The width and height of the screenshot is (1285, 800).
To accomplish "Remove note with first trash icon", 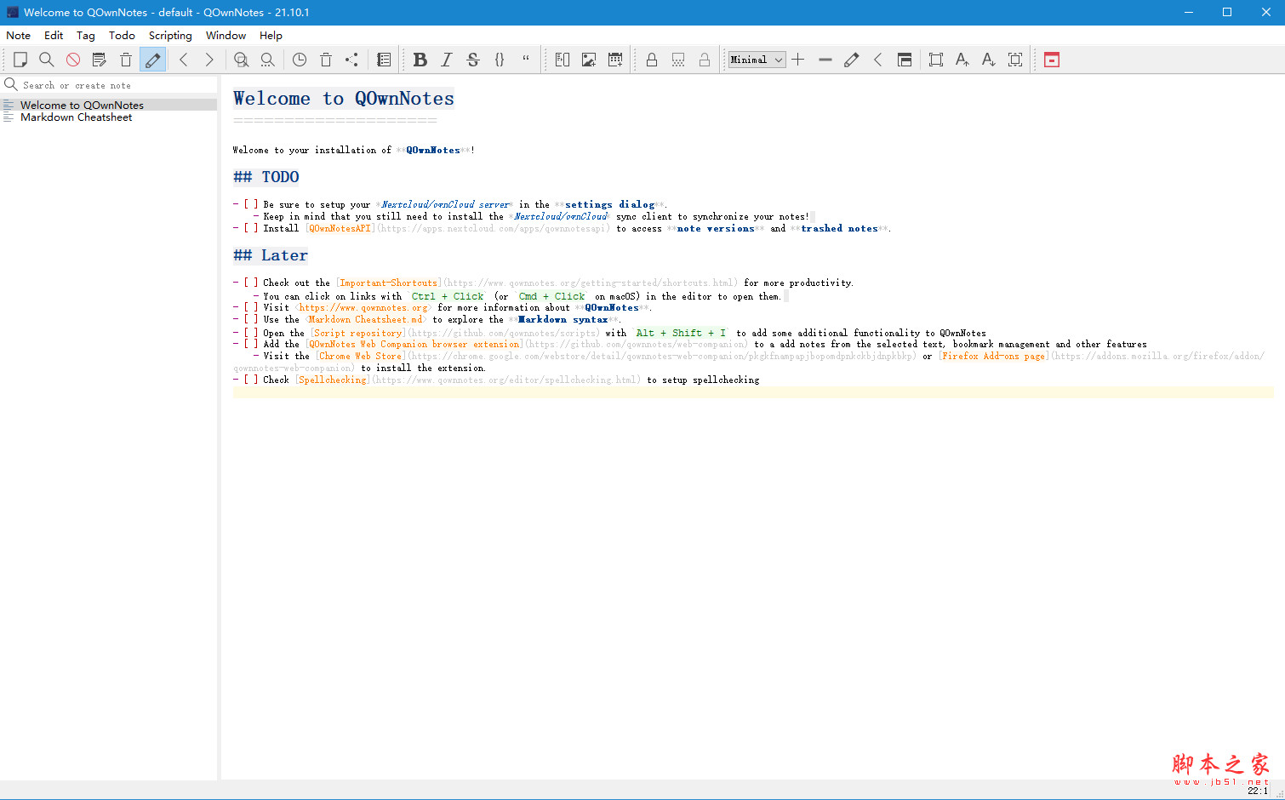I will 126,60.
